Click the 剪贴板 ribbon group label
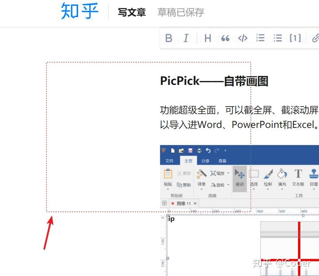 (177, 195)
